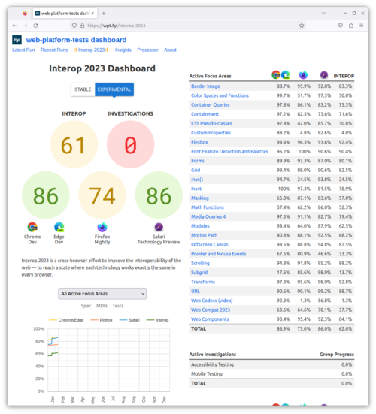
Task: Click the Firefox View icon in tab bar
Action: [25, 14]
